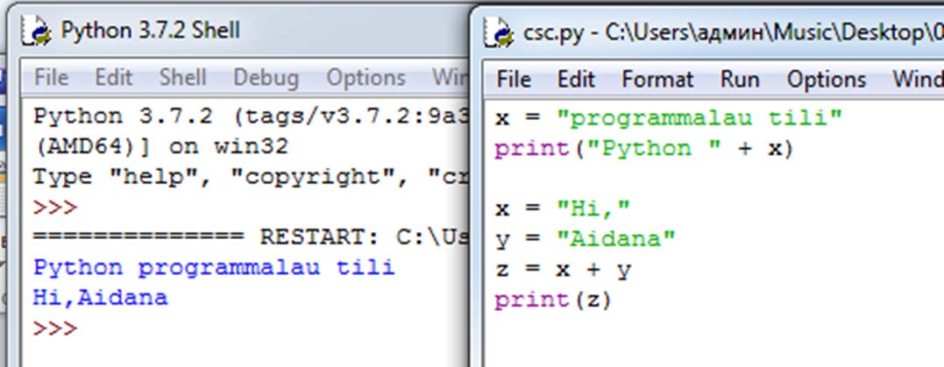The height and width of the screenshot is (367, 944).
Task: Open Options menu in csc.py editor
Action: 826,80
